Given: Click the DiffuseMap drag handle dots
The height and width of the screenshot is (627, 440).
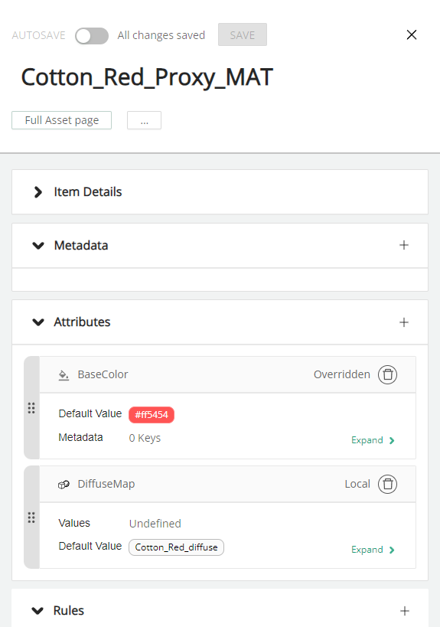Looking at the screenshot, I should point(31,518).
